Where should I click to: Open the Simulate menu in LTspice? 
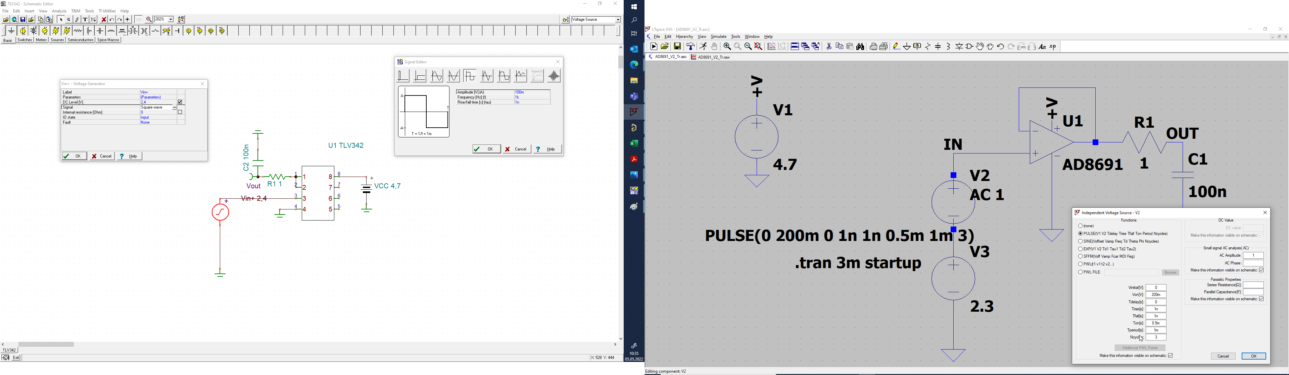[x=719, y=37]
